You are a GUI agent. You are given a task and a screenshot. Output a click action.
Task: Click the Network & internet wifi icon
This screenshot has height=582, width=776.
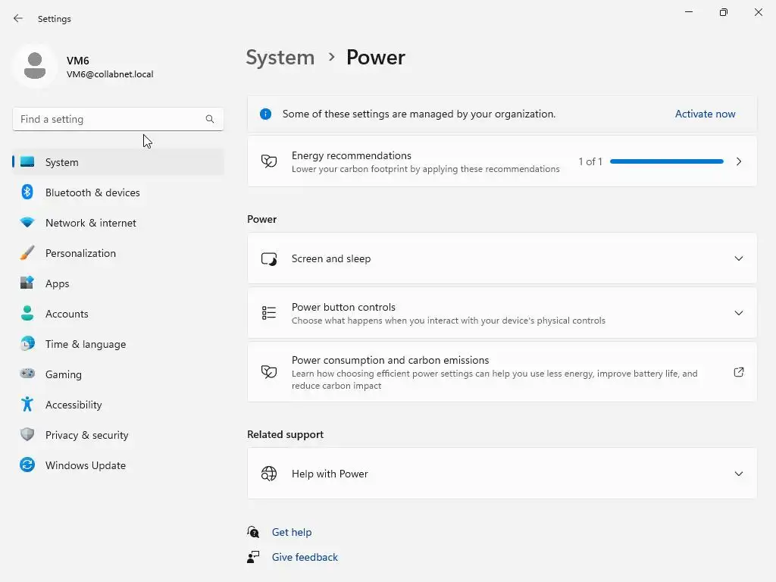click(x=27, y=223)
